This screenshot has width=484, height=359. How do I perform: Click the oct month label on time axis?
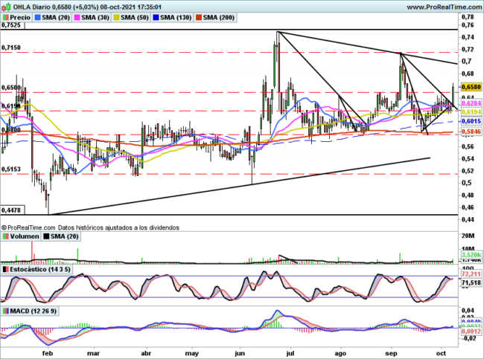(x=442, y=353)
